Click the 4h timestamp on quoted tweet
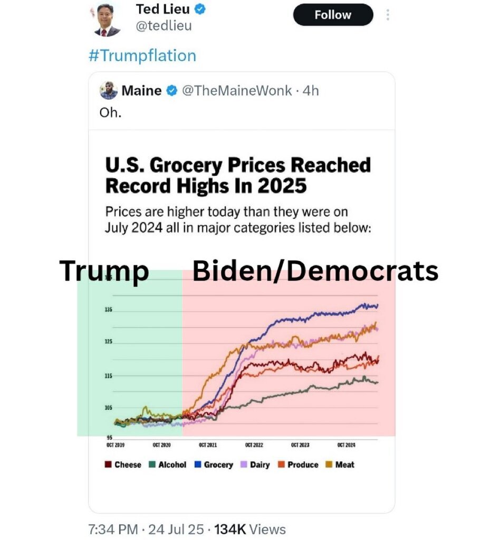The image size is (480, 540). (x=311, y=91)
